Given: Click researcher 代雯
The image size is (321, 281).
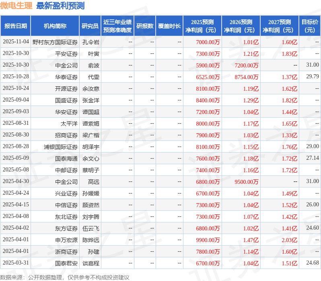Looking at the screenshot, I should click(x=94, y=77).
